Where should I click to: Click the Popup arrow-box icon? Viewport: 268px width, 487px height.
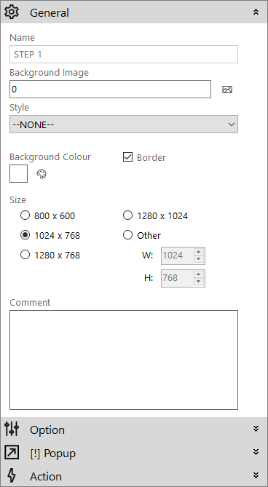12,453
